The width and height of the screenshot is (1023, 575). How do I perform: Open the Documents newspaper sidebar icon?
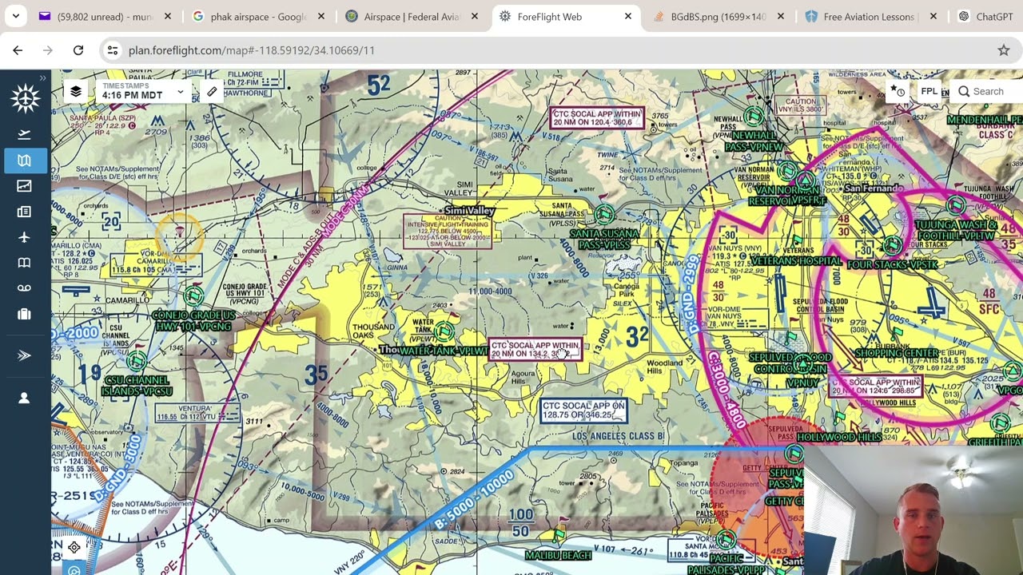tap(24, 212)
